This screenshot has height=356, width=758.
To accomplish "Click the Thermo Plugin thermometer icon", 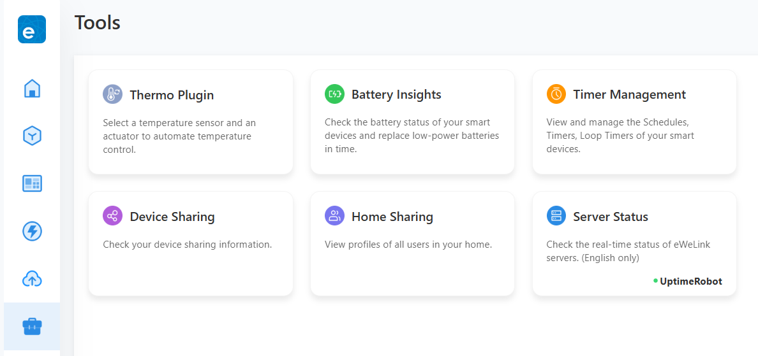I will tap(112, 95).
